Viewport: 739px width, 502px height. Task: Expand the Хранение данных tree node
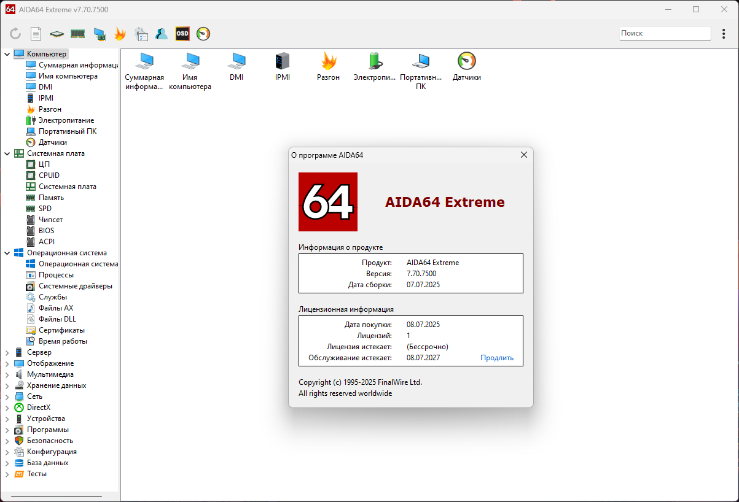7,385
